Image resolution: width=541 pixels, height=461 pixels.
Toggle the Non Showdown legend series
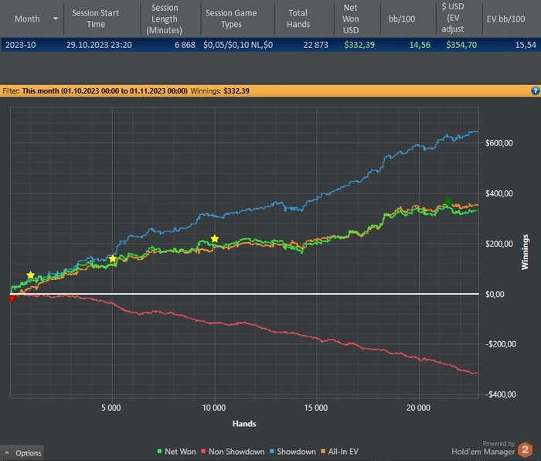(x=233, y=451)
